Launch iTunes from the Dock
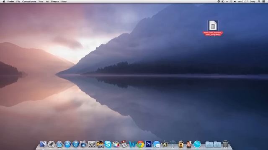 tap(75, 144)
